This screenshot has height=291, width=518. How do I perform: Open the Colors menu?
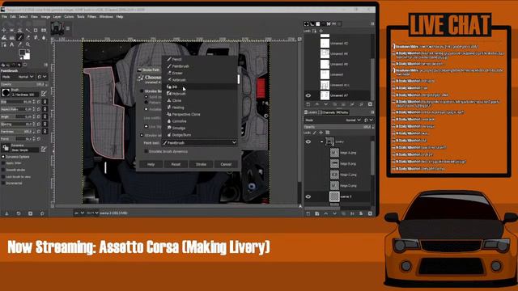coord(69,16)
